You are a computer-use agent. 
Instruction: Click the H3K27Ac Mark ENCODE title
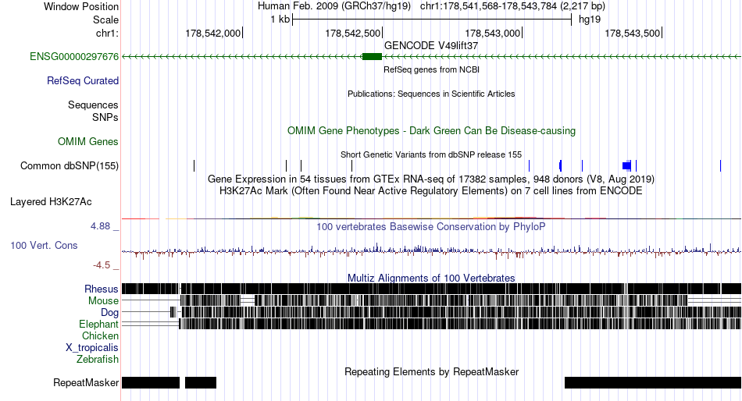tap(431, 191)
